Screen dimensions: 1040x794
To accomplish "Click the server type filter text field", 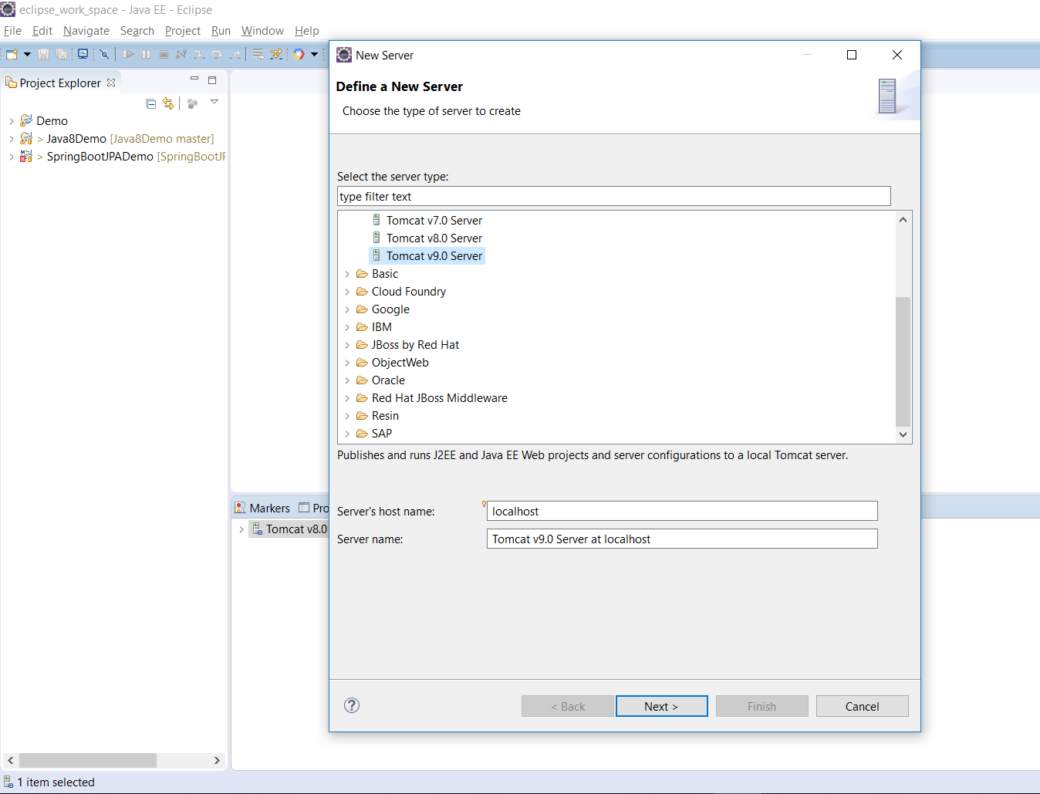I will tap(613, 197).
